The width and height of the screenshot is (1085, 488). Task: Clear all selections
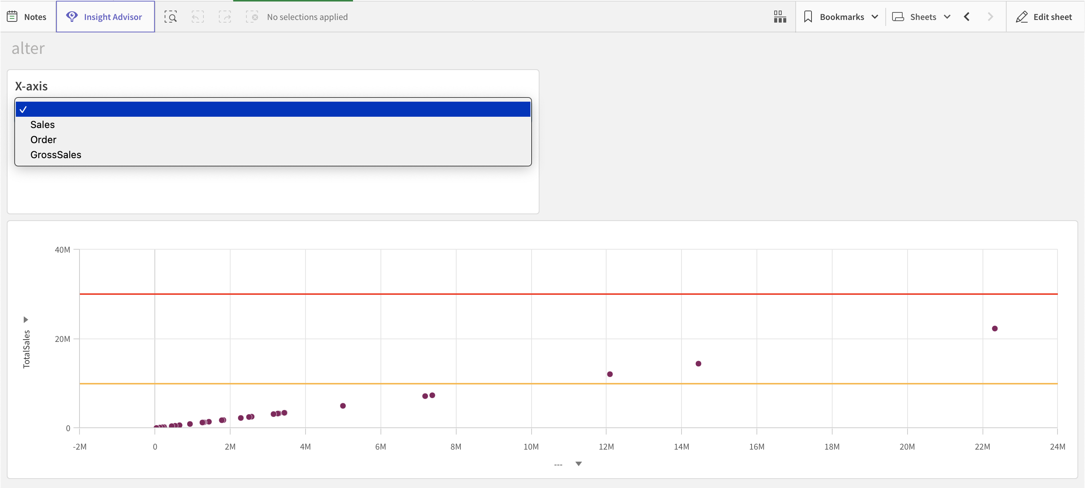pos(252,17)
